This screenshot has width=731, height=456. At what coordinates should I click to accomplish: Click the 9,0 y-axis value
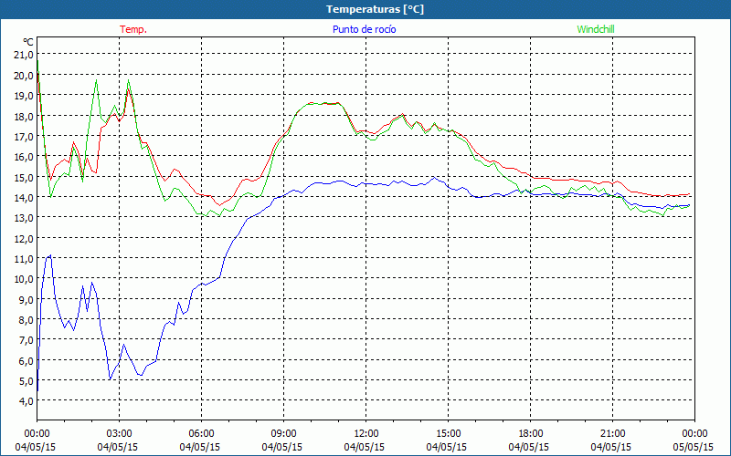tap(26, 299)
